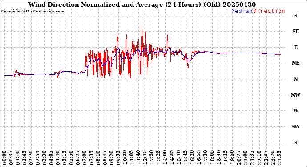This screenshot has width=307, height=167.
Task: Click the NE axis label
Action: pyautogui.click(x=295, y=63)
